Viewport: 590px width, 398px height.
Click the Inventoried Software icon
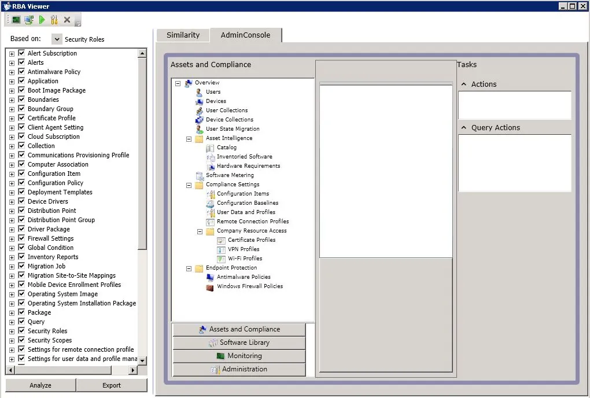click(210, 157)
